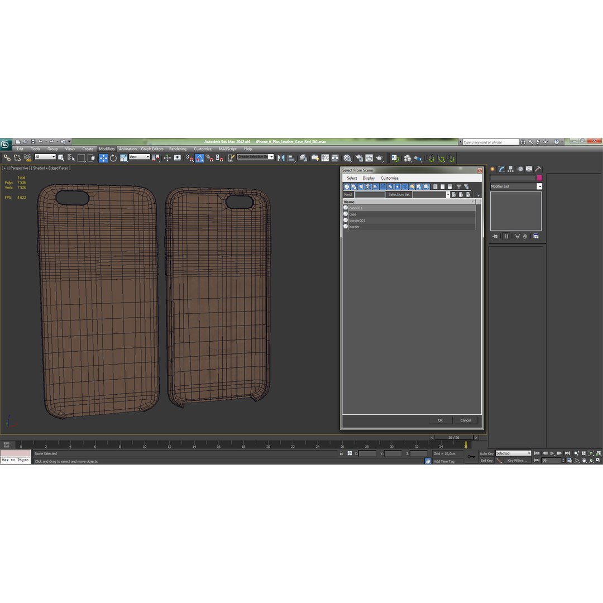603x603 pixels.
Task: Click the keyword search field
Action: (x=491, y=142)
